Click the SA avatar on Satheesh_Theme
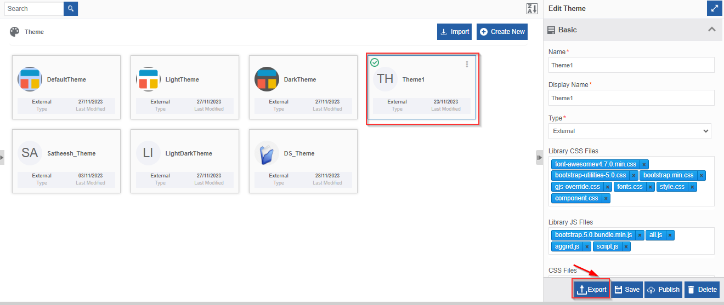The image size is (724, 305). 30,153
